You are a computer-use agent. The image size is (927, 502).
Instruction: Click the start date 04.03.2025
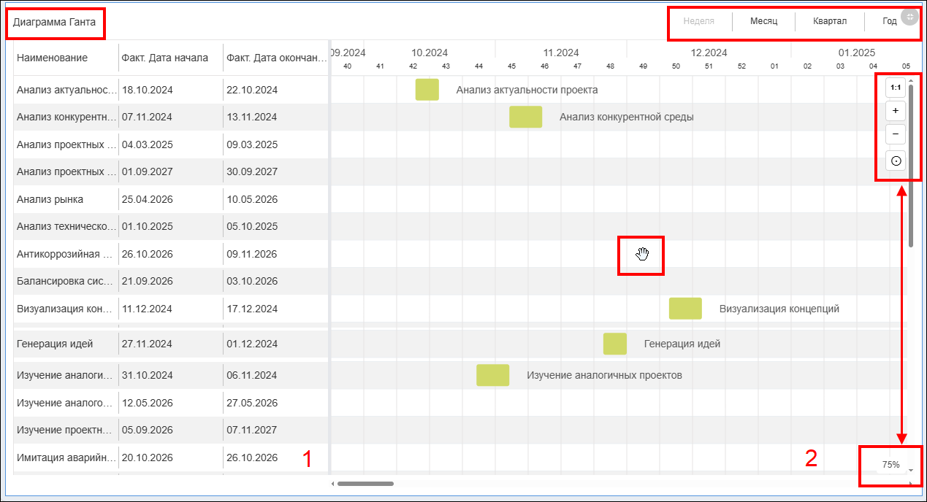pos(148,144)
